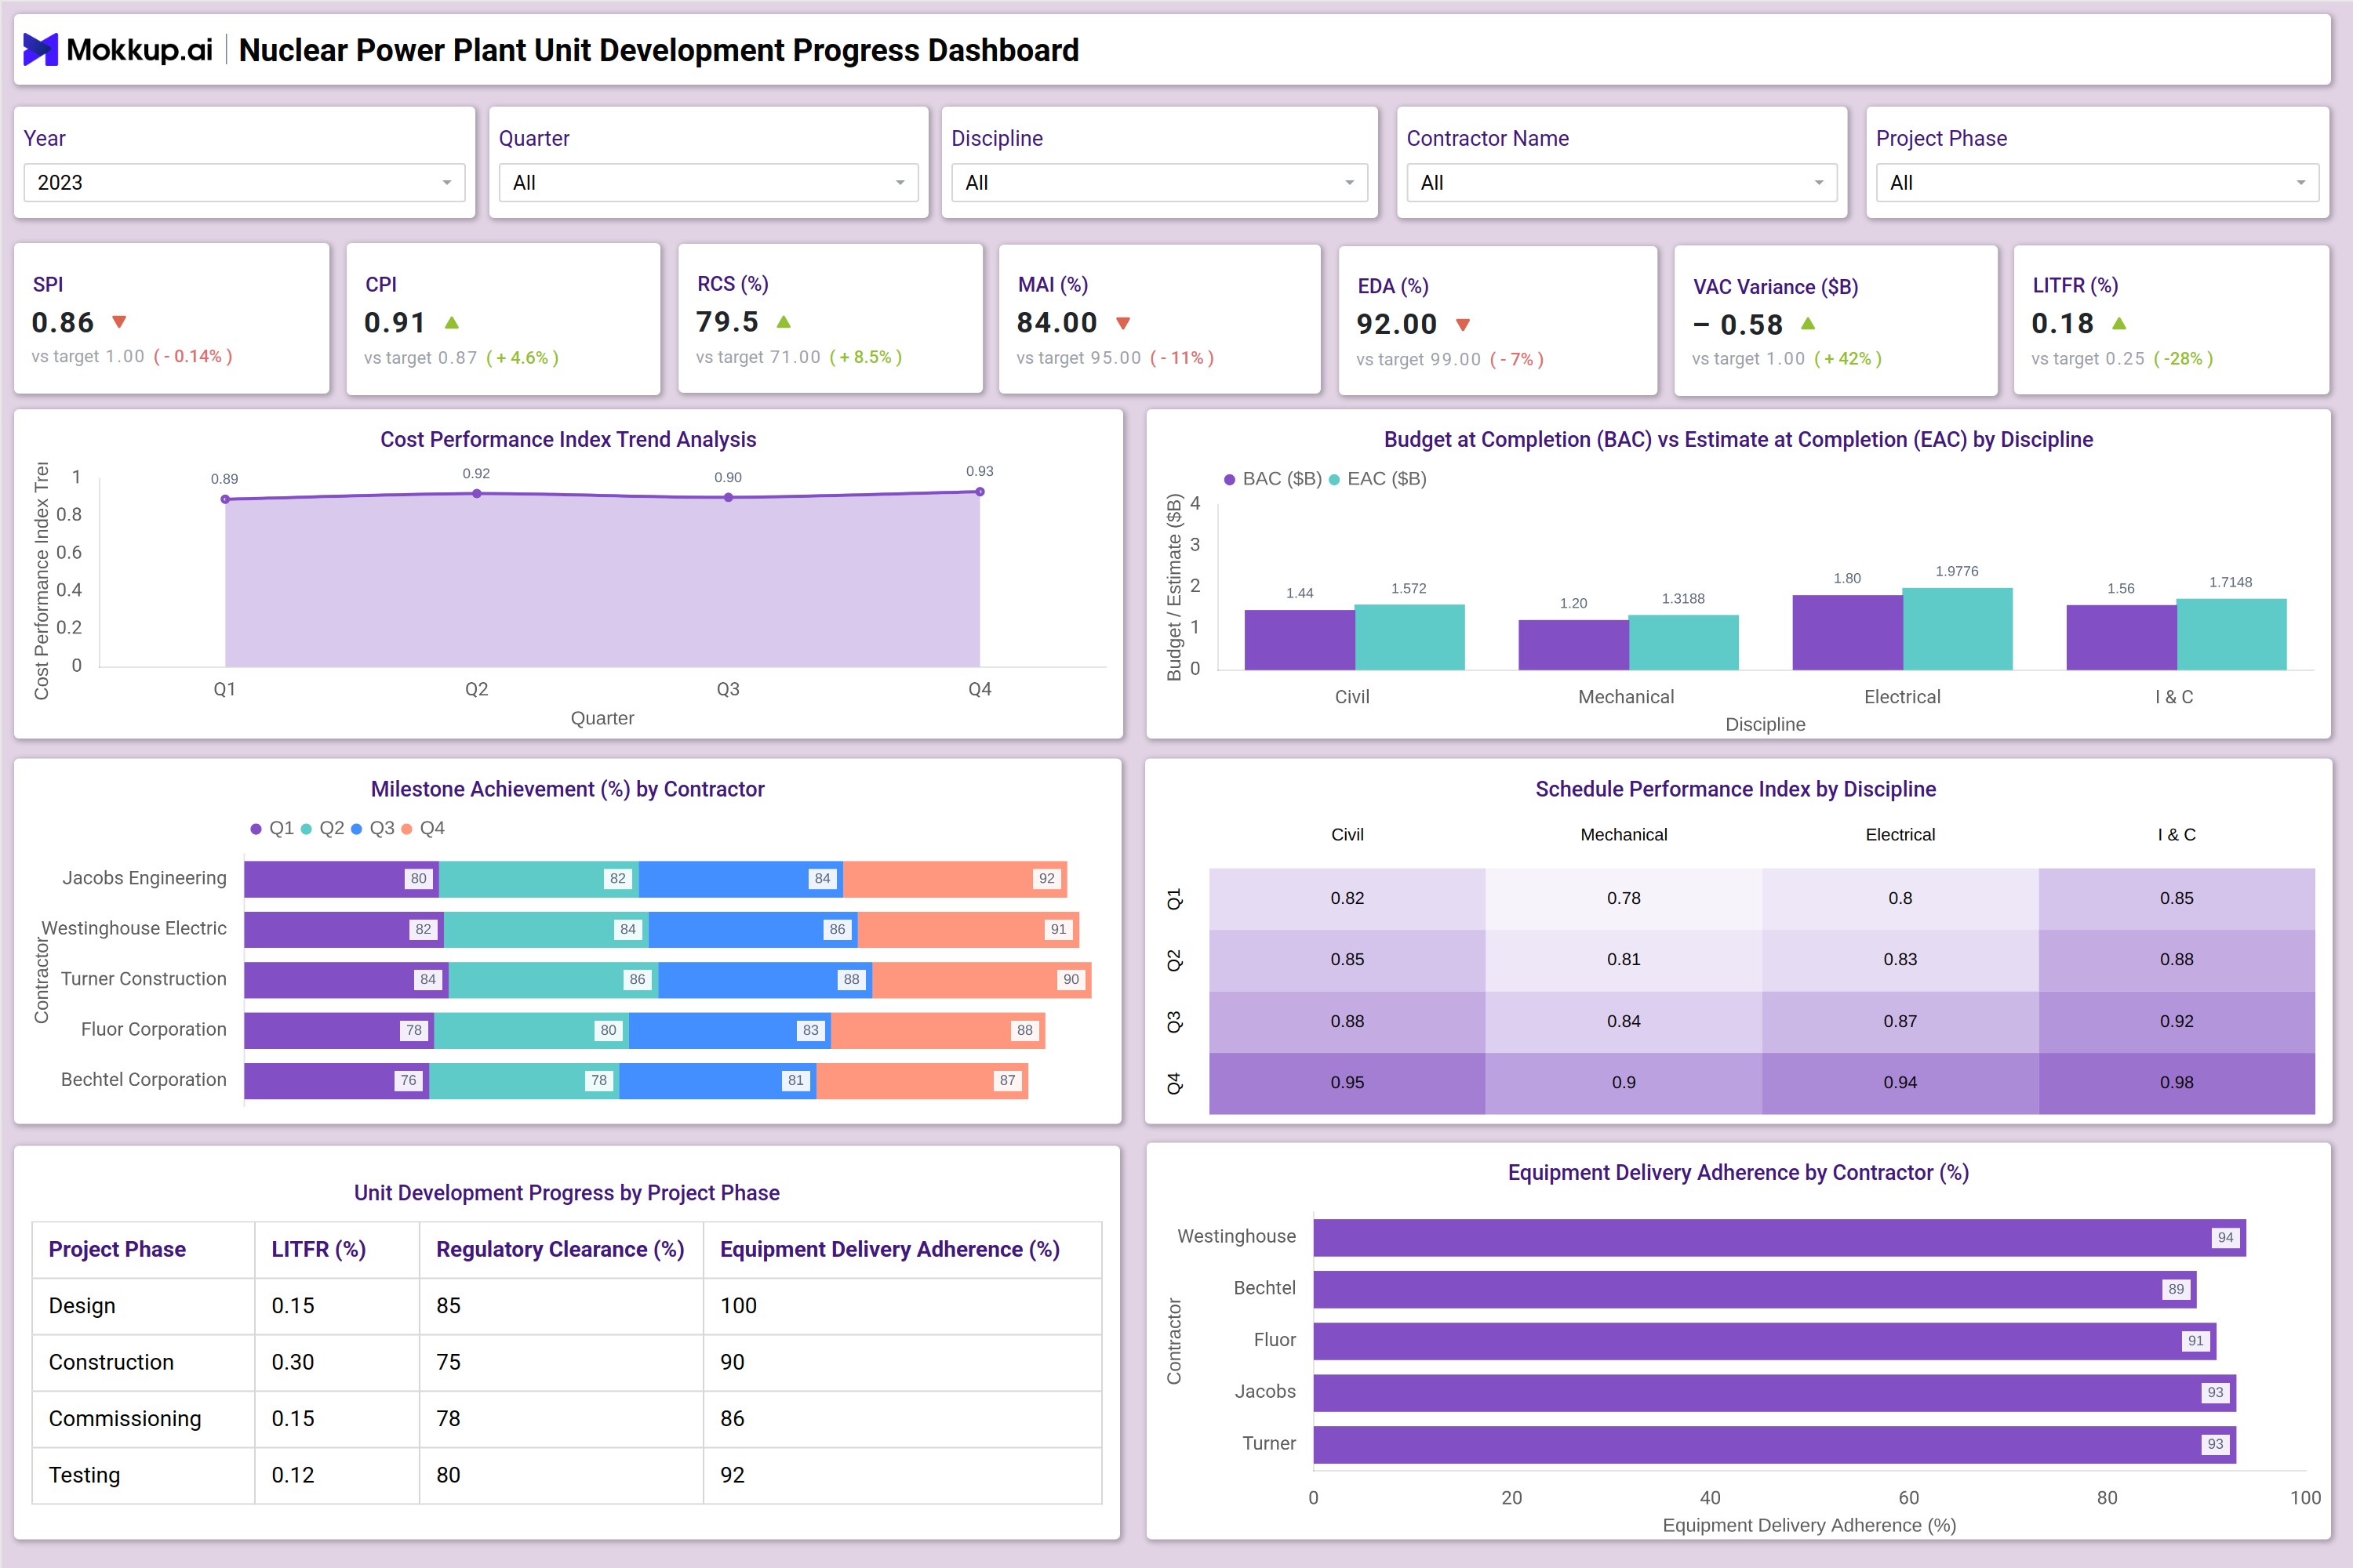This screenshot has width=2353, height=1568.
Task: Select the Civil BAC bar 1.44
Action: coord(1300,640)
